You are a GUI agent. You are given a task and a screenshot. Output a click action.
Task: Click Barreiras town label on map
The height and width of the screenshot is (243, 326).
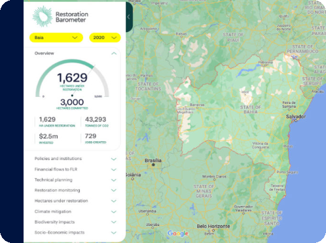tap(197, 105)
